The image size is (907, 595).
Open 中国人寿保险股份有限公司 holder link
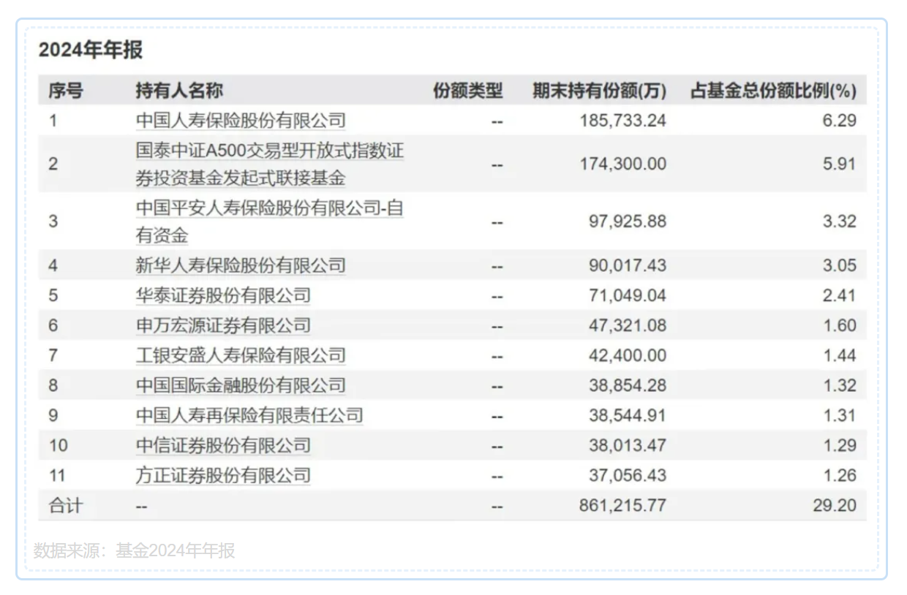241,121
